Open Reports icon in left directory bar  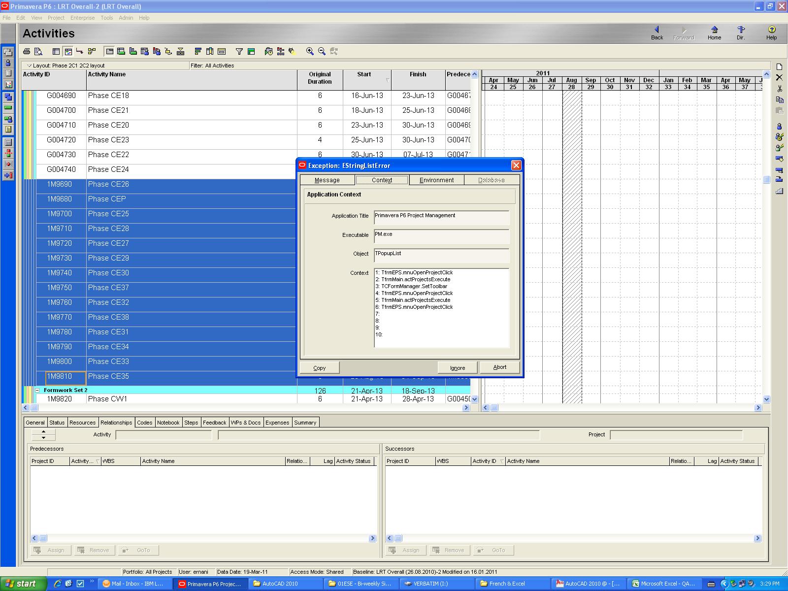(8, 73)
